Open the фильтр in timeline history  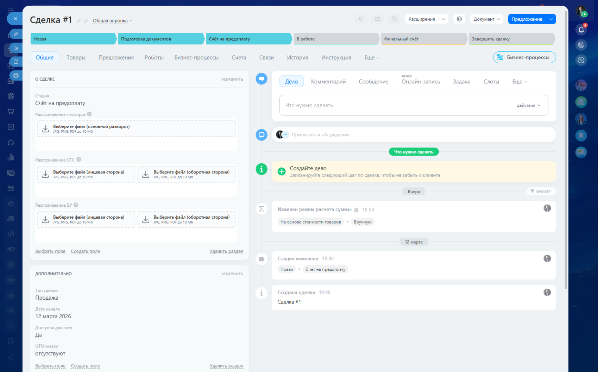(540, 192)
